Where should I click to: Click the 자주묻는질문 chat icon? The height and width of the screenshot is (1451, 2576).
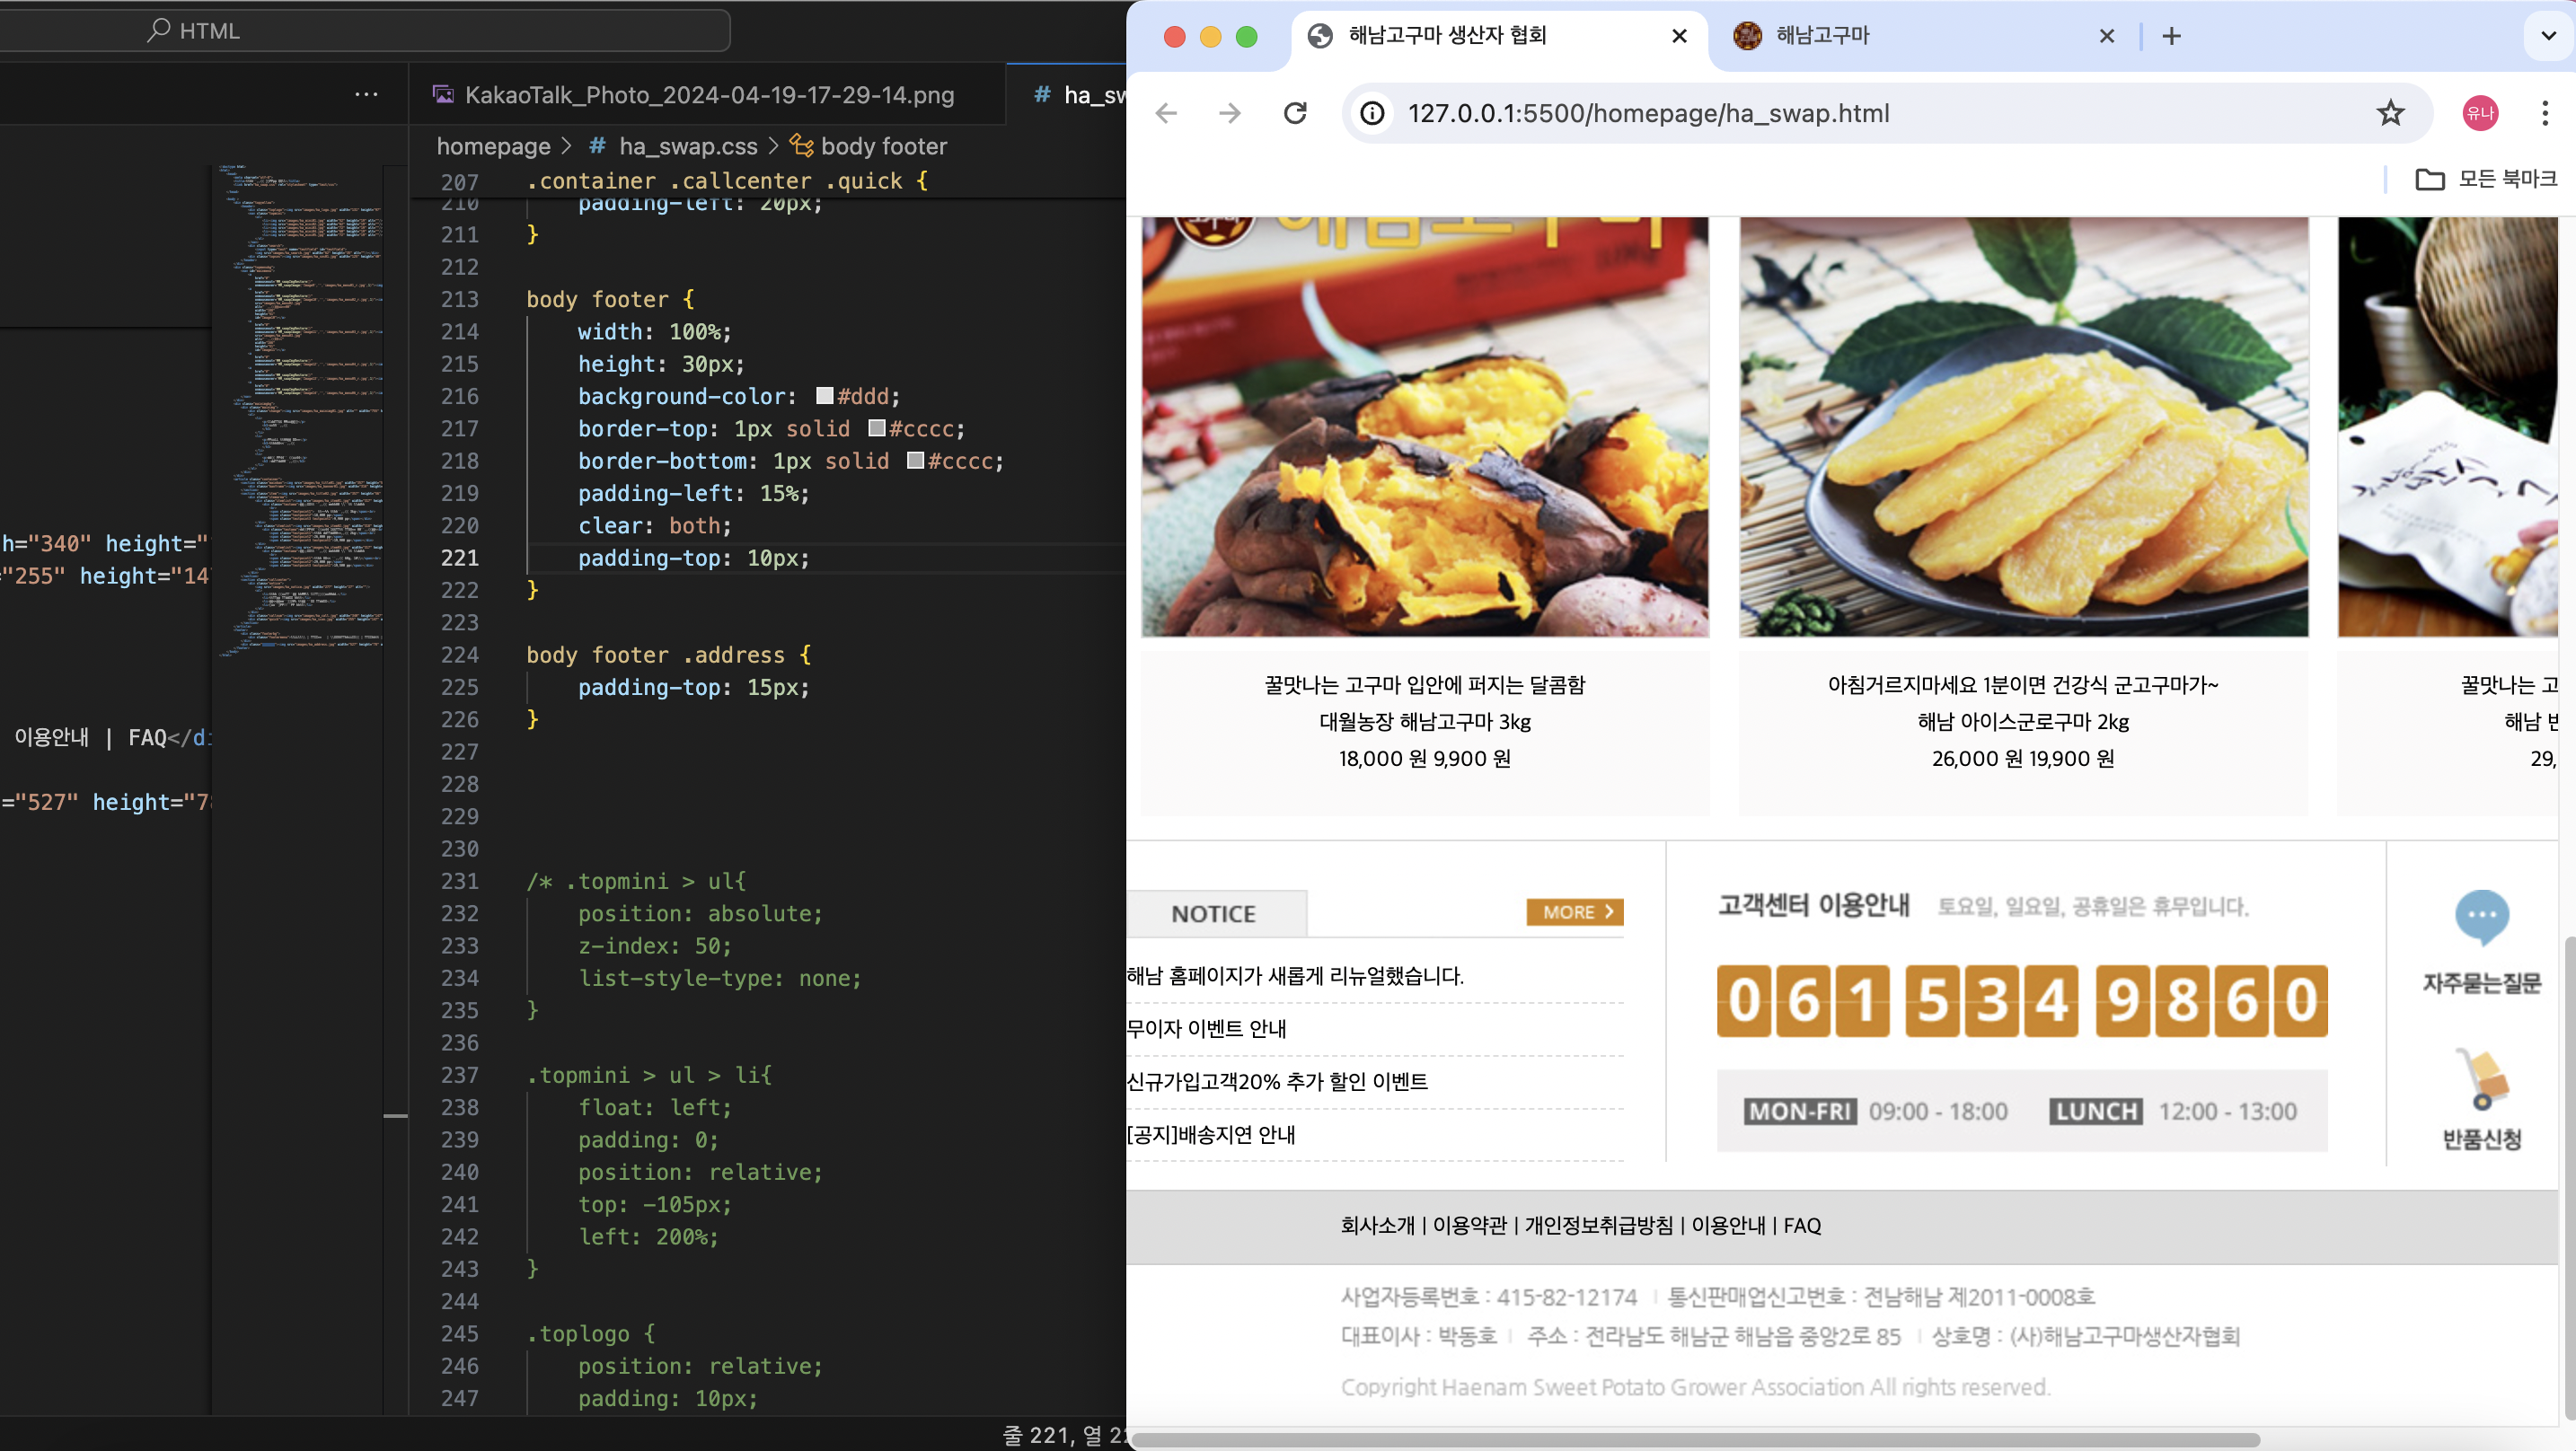[2481, 915]
